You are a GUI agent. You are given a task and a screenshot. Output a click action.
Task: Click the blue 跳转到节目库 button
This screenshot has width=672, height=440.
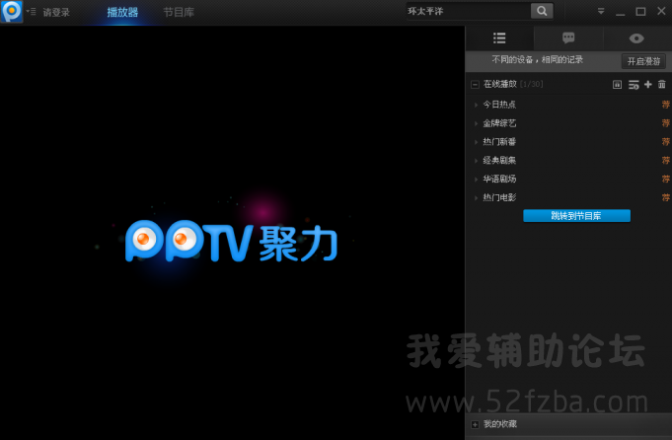coord(576,216)
